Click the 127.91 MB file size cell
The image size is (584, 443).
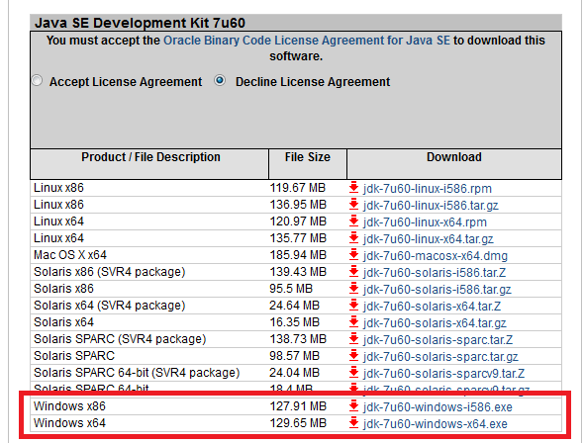(298, 406)
